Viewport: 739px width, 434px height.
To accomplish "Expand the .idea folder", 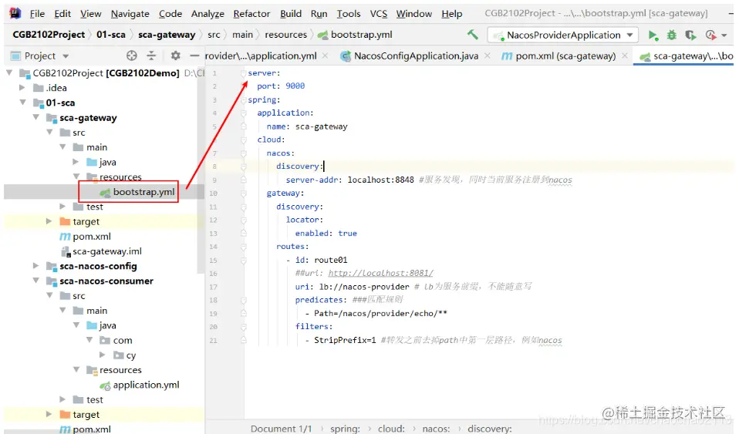I will pos(22,88).
